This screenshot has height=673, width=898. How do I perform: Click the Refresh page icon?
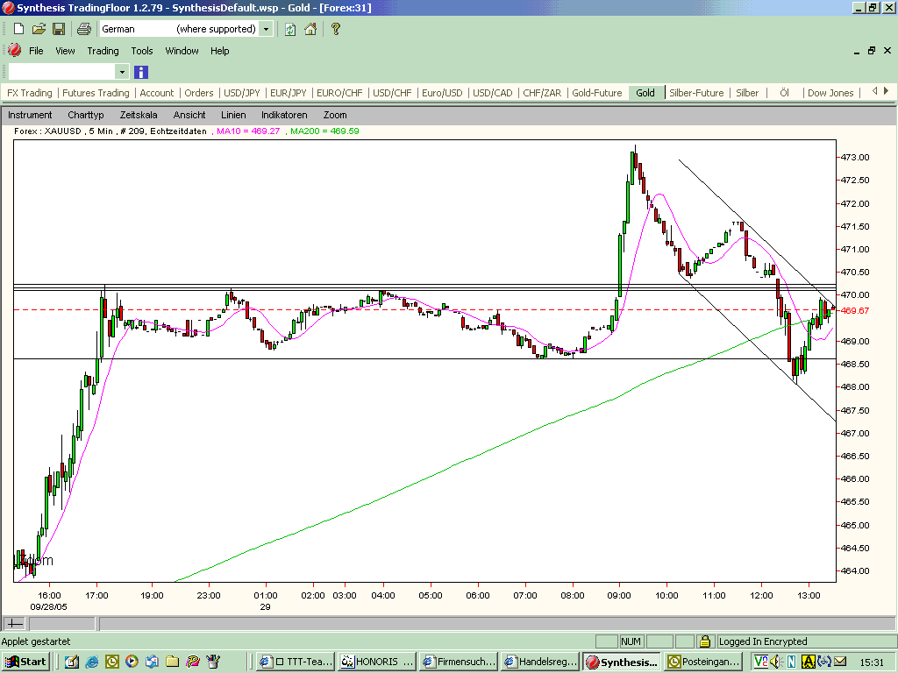coord(290,29)
